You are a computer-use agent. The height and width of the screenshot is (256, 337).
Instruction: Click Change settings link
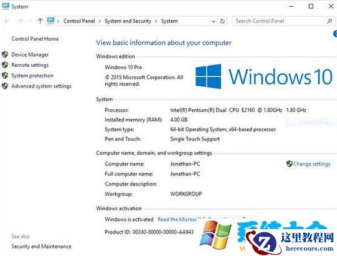click(311, 164)
